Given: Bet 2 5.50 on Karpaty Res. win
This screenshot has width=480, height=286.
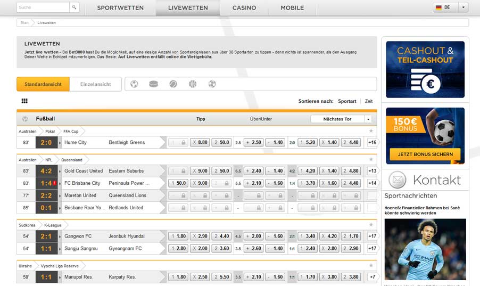Looking at the screenshot, I should tap(221, 277).
